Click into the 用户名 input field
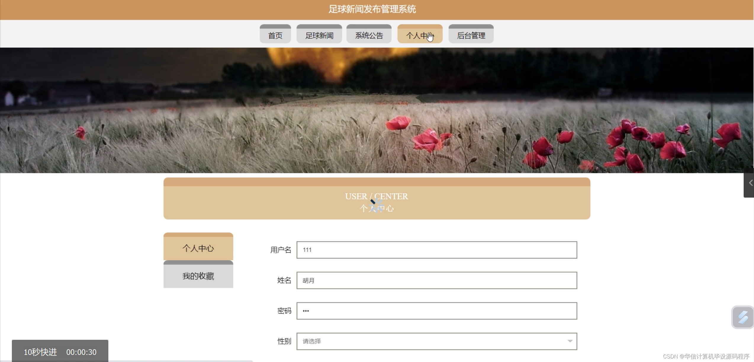The image size is (754, 362). (x=437, y=250)
